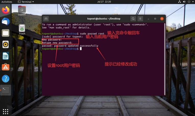
Task: Click the terminal window scrollbar
Action: [x=165, y=59]
